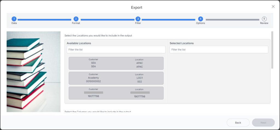Close the Export dialog with X icon
Image resolution: width=280 pixels, height=130 pixels.
273,7
